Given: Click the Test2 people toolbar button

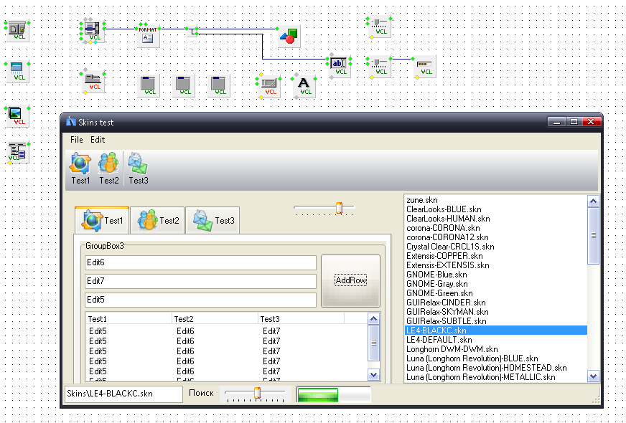Looking at the screenshot, I should point(109,169).
